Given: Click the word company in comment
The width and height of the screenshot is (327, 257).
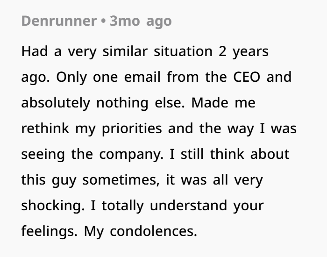Looking at the screenshot, I should pos(131,155).
